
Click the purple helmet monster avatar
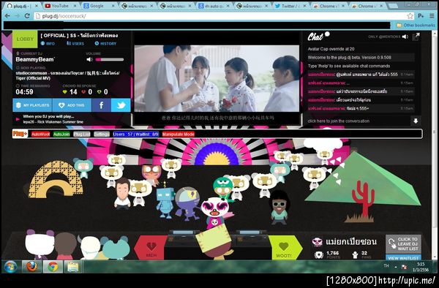coord(188,203)
